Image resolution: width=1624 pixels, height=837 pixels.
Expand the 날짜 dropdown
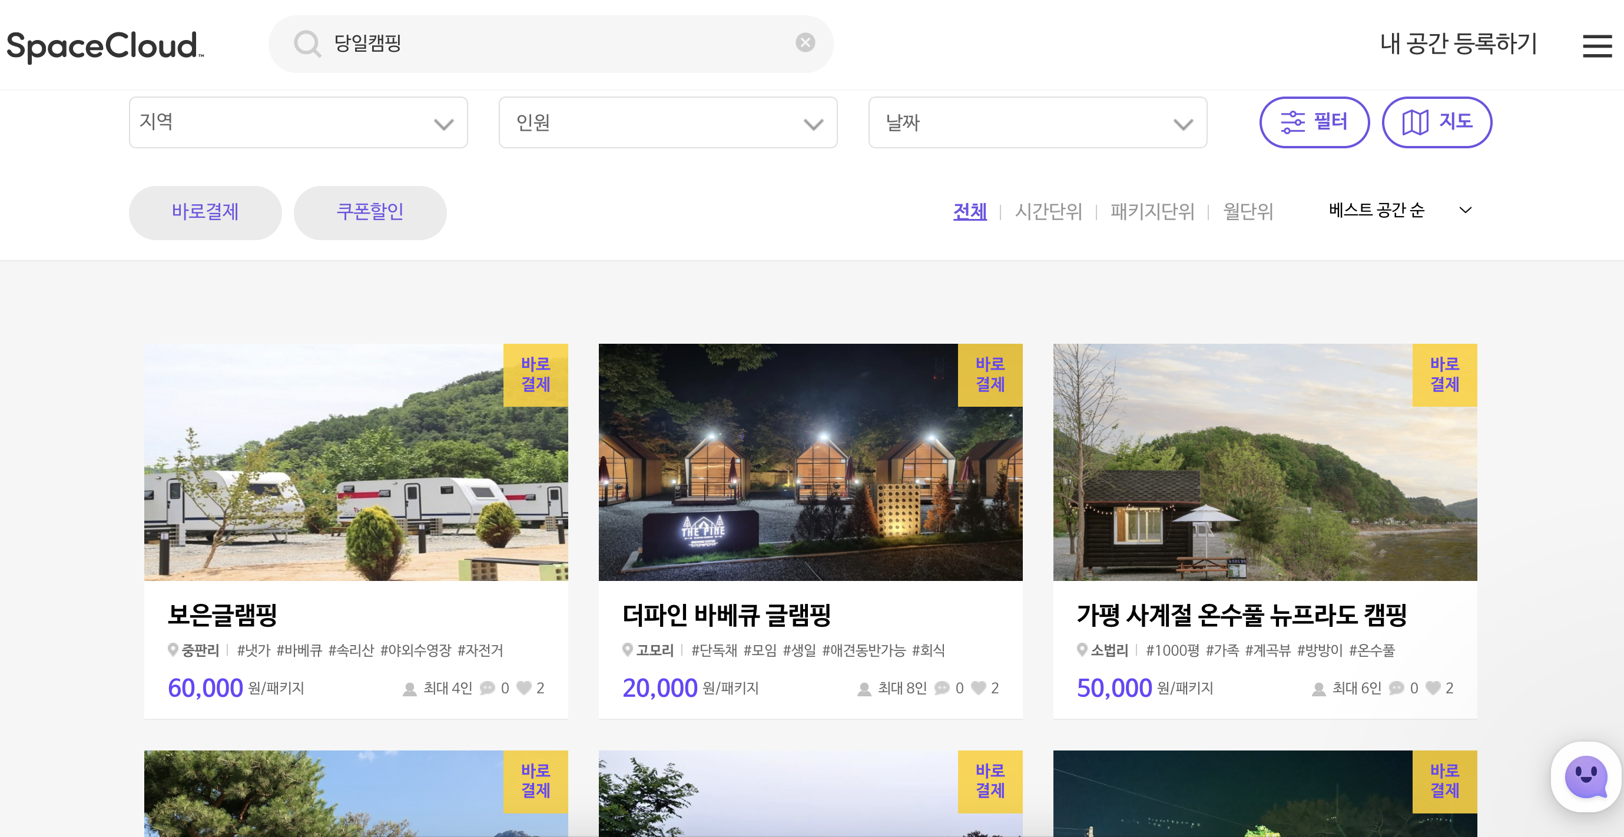tap(1038, 122)
